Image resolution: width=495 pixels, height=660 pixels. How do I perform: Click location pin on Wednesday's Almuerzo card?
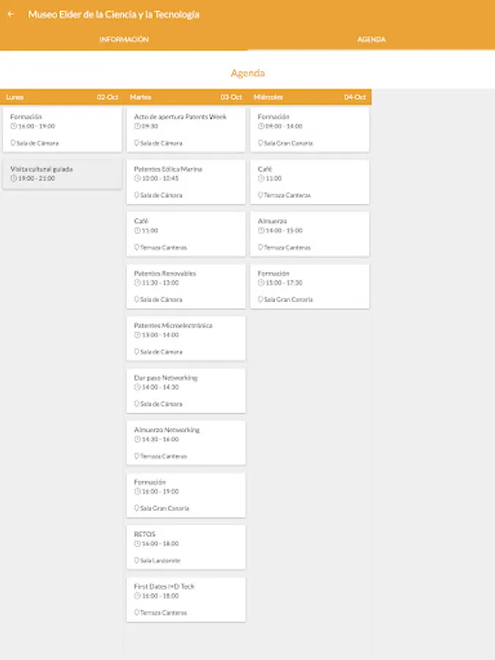click(260, 248)
